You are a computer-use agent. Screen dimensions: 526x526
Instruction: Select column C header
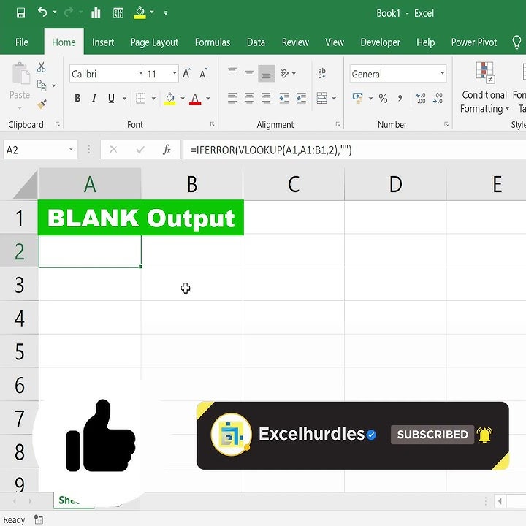pyautogui.click(x=294, y=184)
